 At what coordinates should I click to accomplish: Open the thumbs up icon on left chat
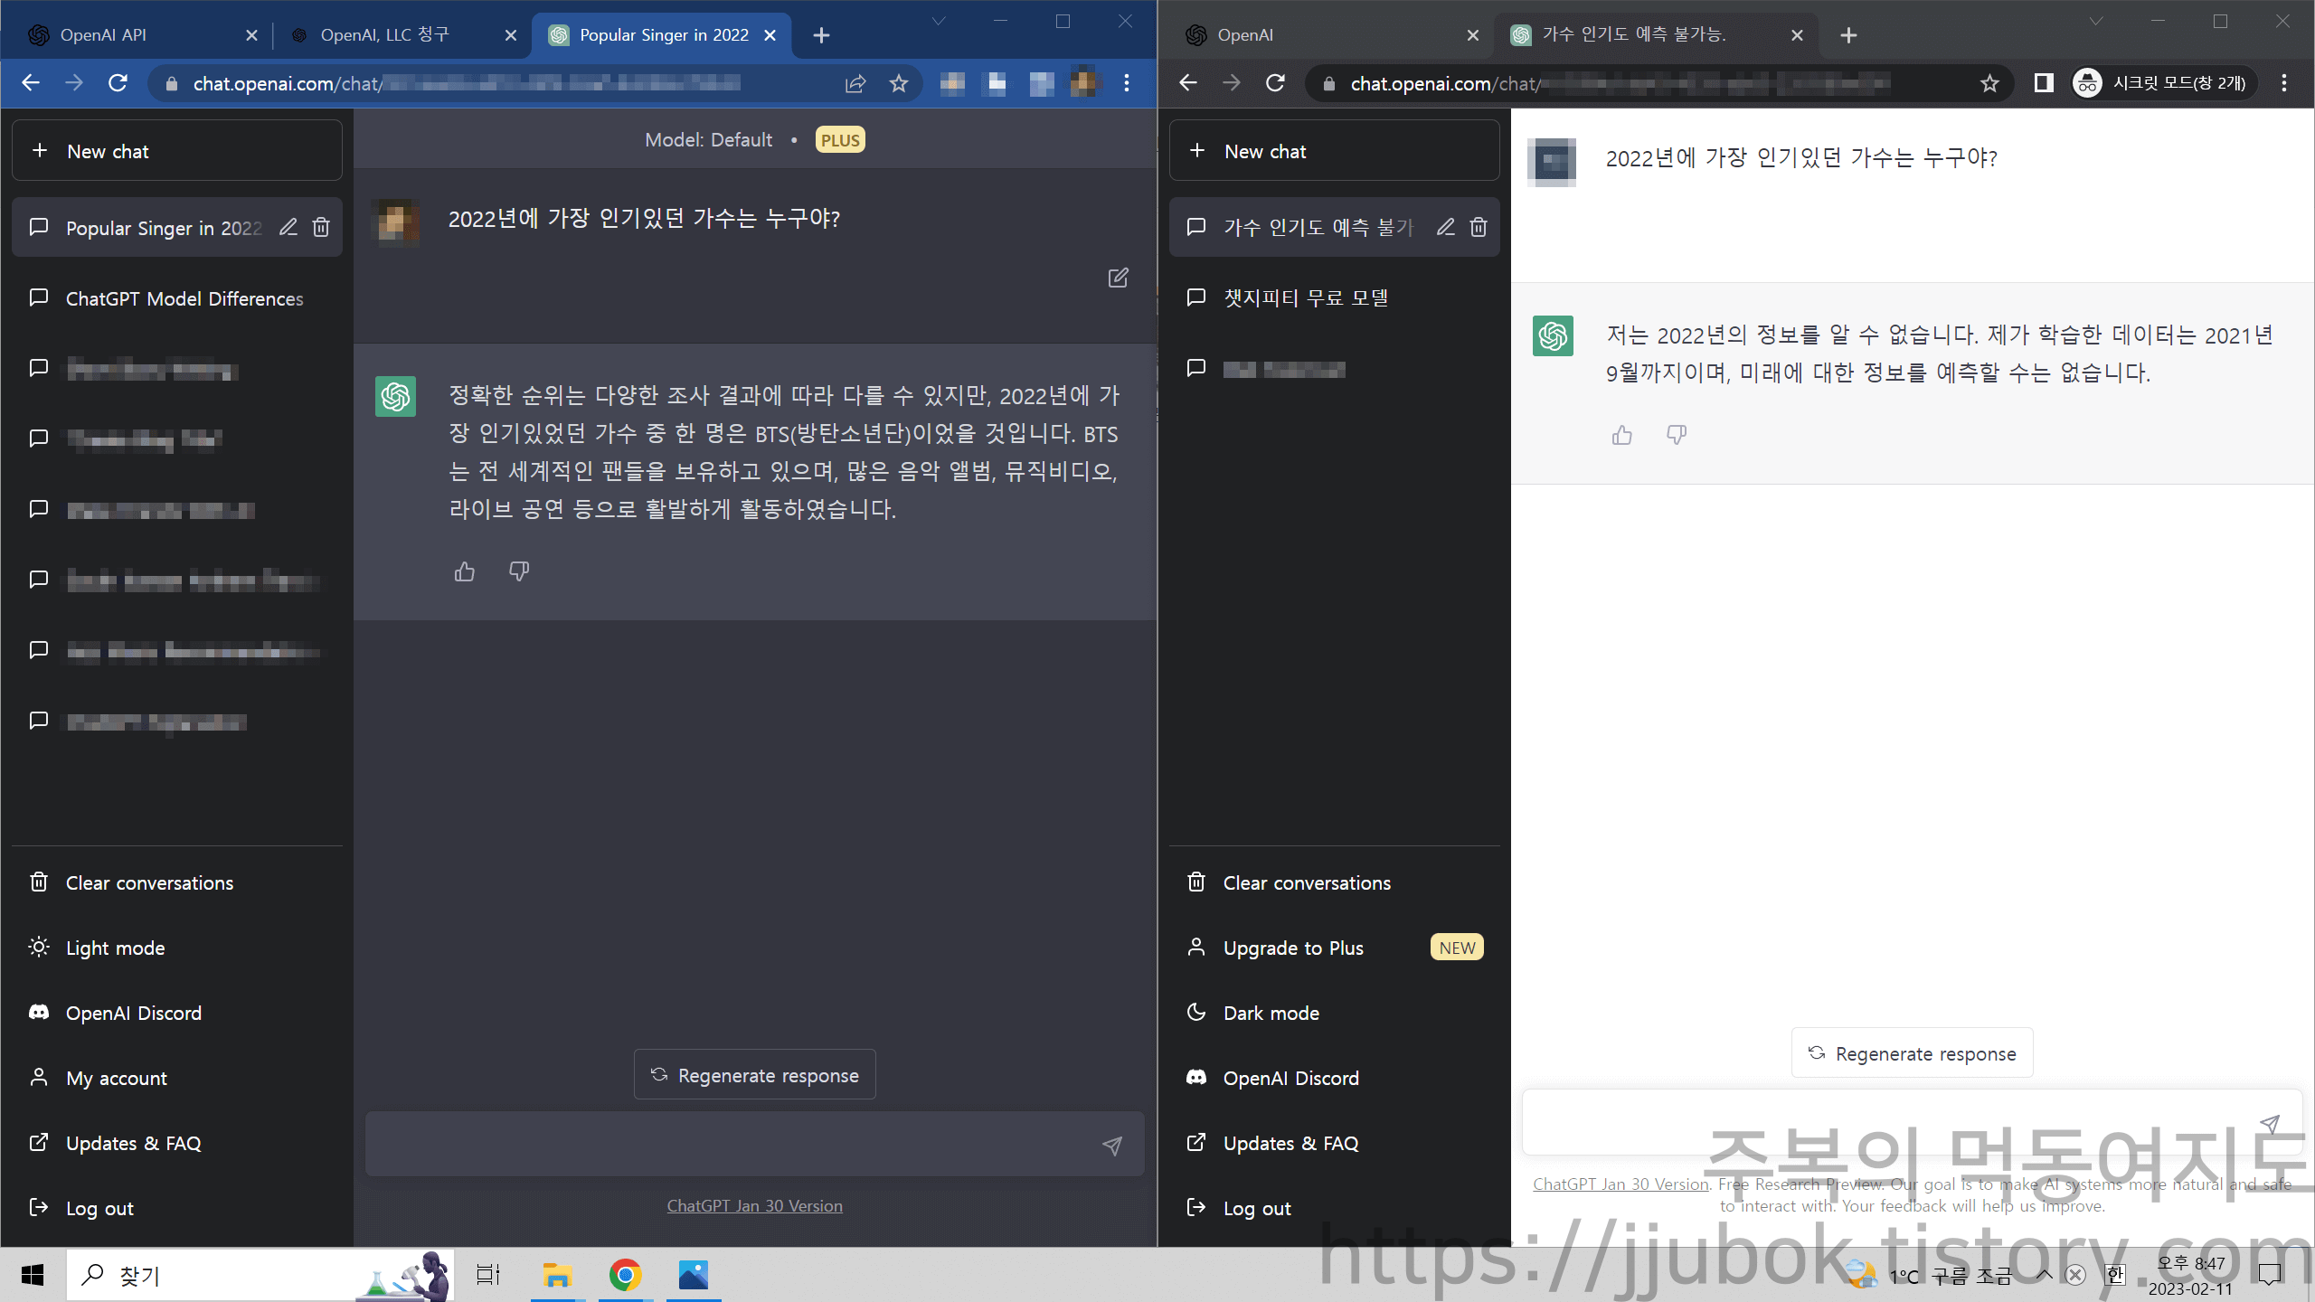click(464, 571)
